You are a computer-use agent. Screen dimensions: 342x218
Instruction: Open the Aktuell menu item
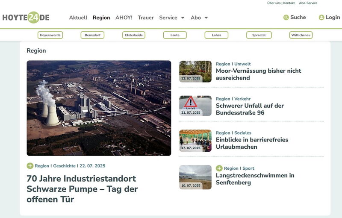point(78,18)
